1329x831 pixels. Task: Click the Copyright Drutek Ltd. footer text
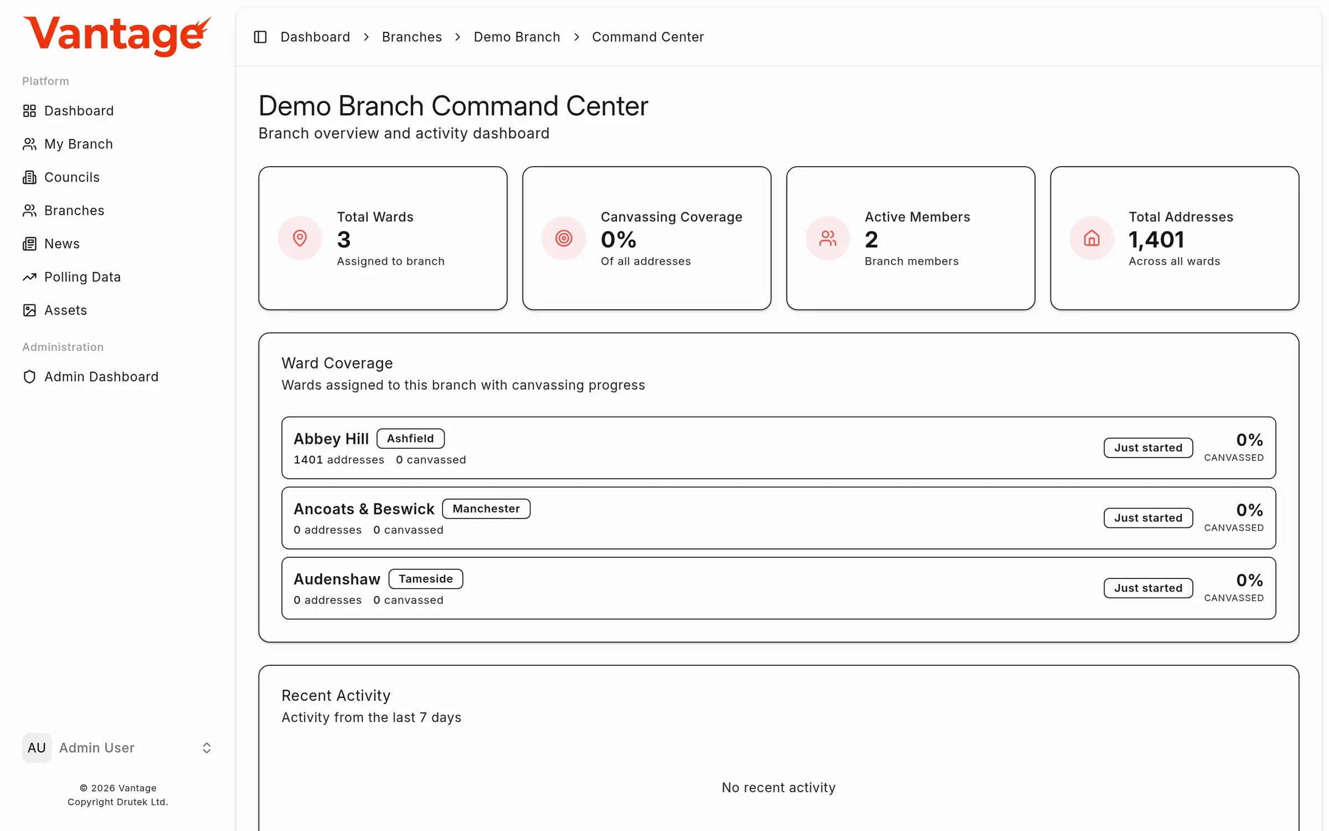point(118,802)
